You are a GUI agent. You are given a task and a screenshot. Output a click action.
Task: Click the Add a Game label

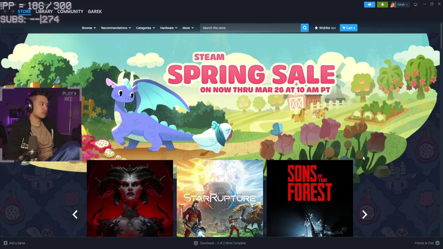[x=17, y=243]
